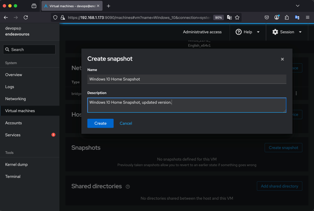The image size is (314, 211).
Task: Select Virtual machines in sidebar
Action: [x=30, y=111]
